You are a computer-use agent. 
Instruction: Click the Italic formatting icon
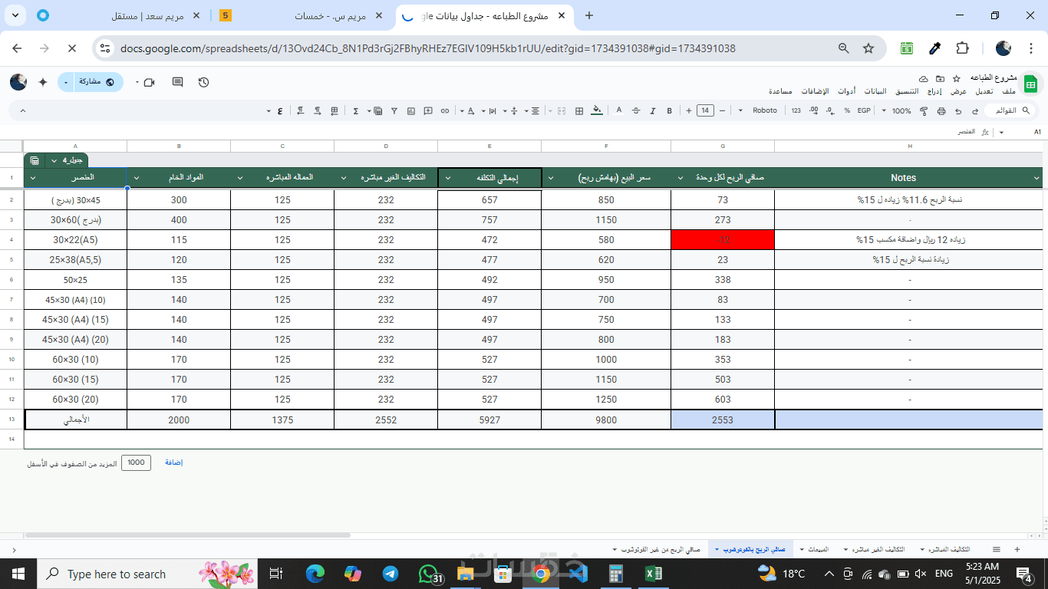(x=653, y=111)
